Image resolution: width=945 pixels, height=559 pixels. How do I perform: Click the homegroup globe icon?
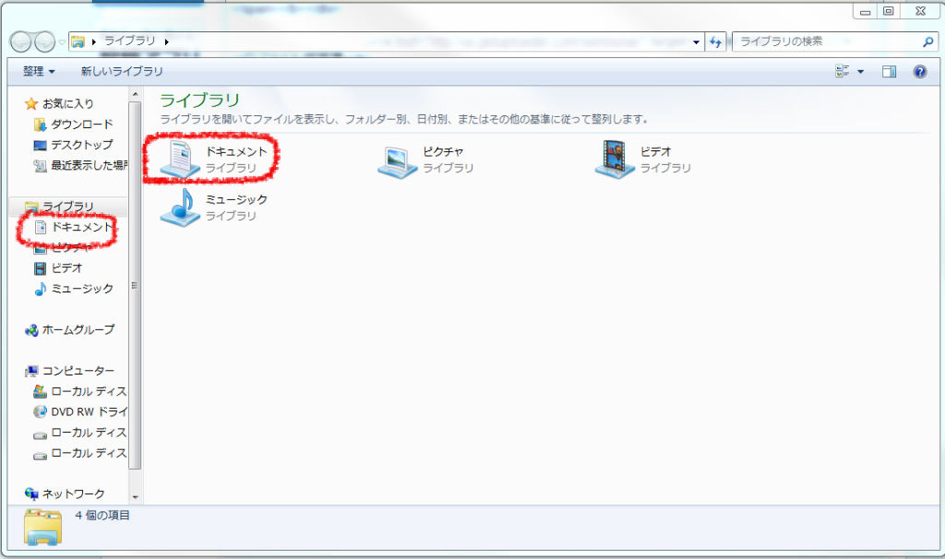pyautogui.click(x=31, y=330)
